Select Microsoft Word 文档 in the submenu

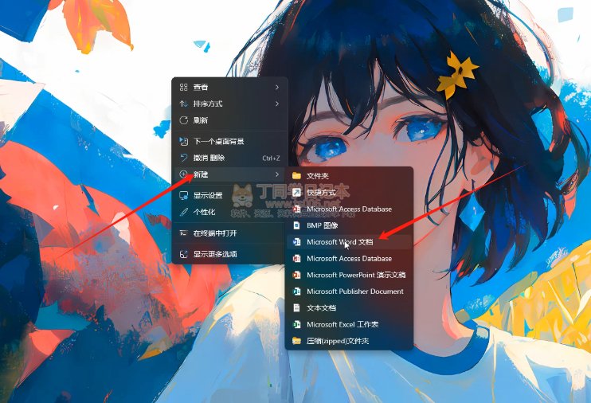coord(349,242)
